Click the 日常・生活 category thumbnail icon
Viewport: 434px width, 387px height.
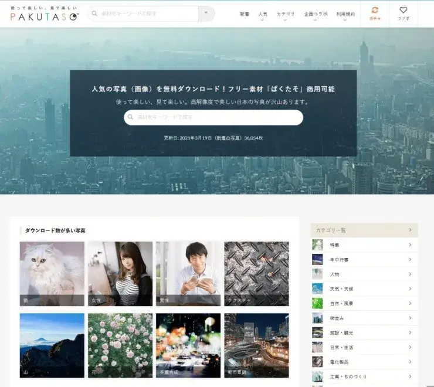317,347
